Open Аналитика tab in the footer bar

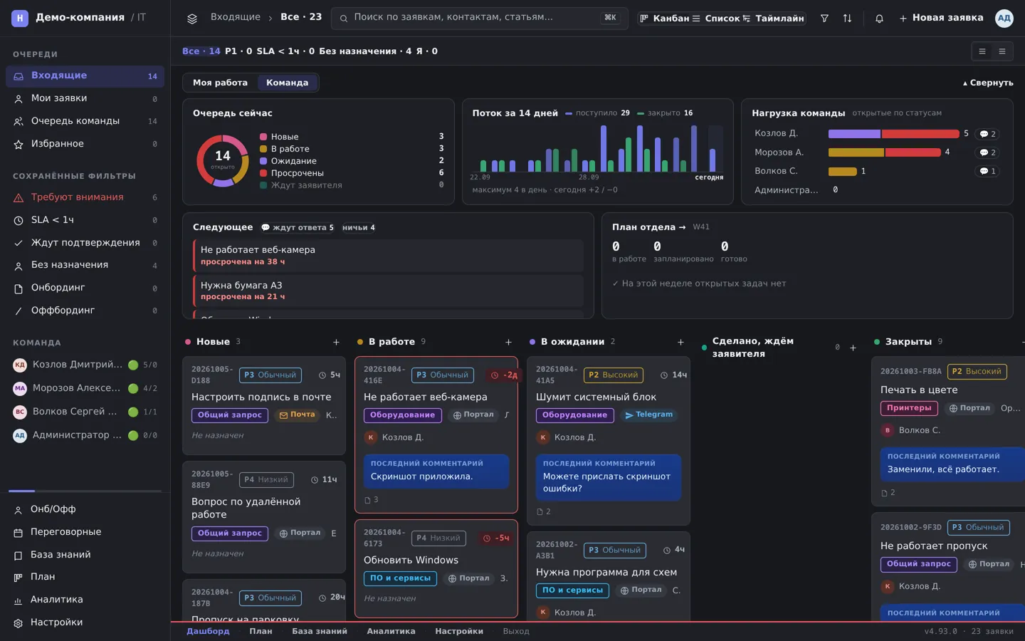[391, 631]
